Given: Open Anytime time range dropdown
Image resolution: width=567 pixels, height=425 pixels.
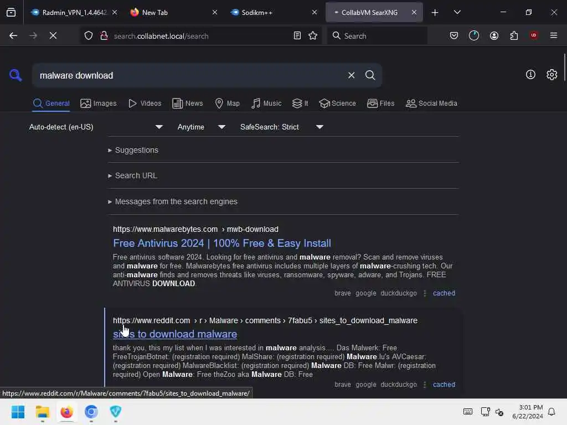Looking at the screenshot, I should (201, 127).
